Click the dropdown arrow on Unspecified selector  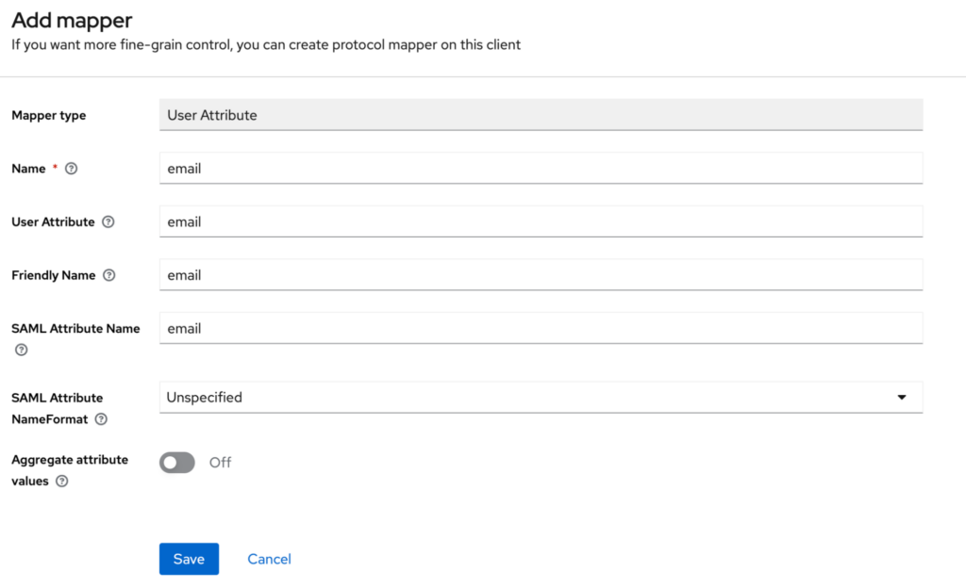[901, 398]
